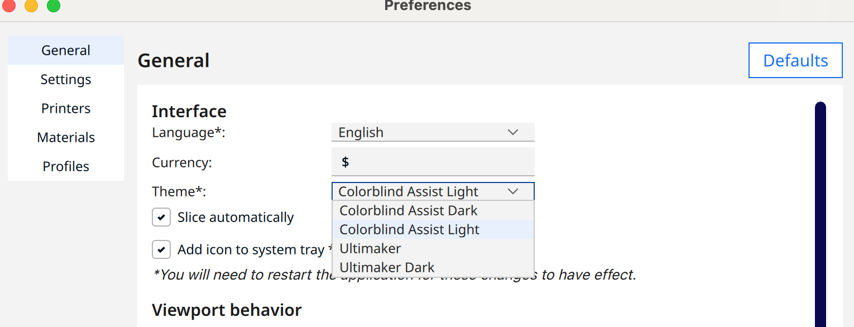Viewport: 854px width, 327px height.
Task: Click the Language dropdown chevron arrow
Action: (x=513, y=132)
